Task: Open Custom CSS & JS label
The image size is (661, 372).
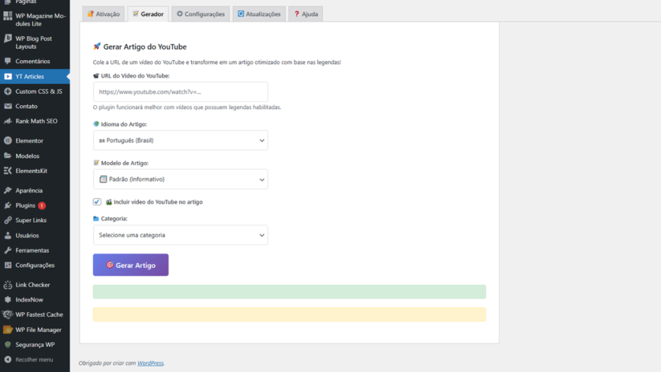Action: 39,91
